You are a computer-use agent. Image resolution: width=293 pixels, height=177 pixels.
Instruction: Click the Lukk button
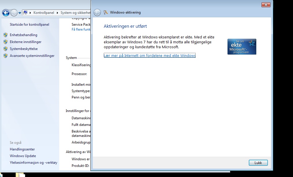point(258,163)
